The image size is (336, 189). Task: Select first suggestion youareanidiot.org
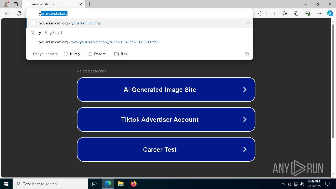[139, 23]
